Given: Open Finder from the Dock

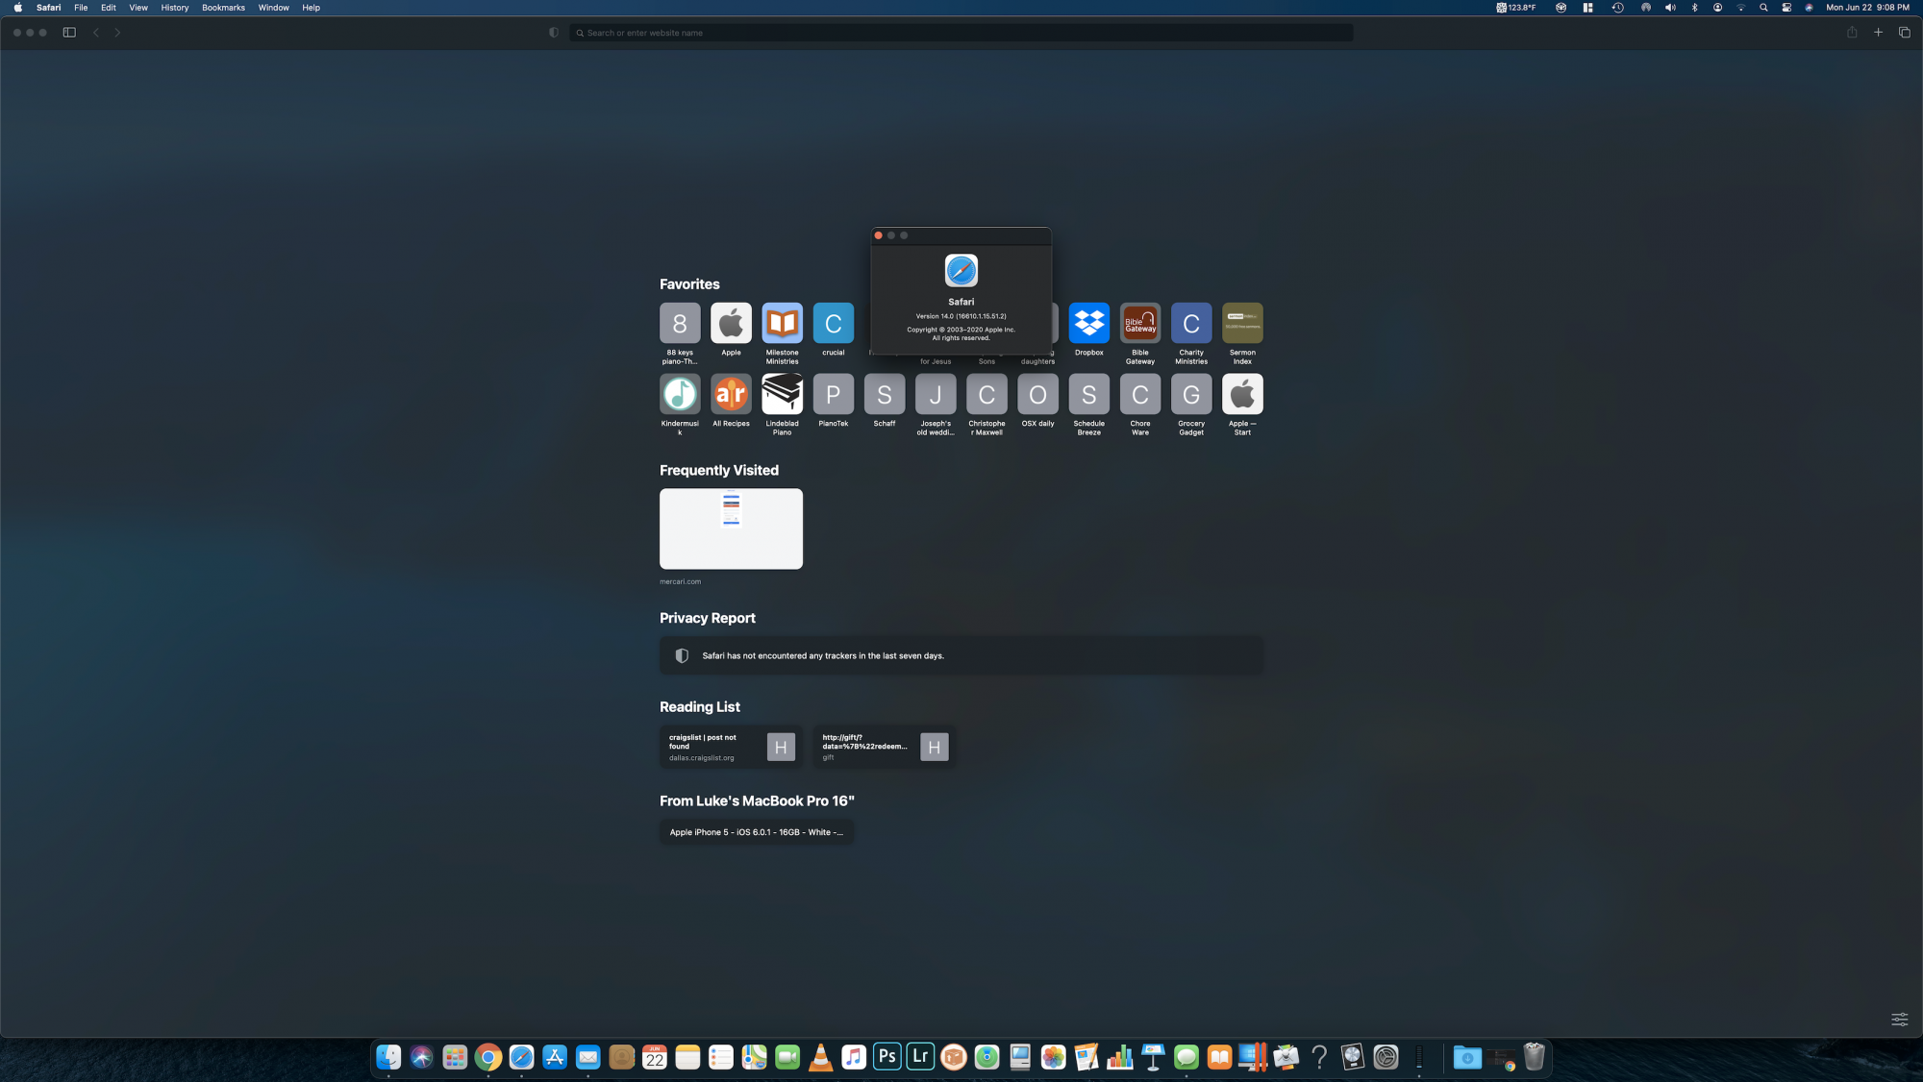Looking at the screenshot, I should (x=388, y=1057).
